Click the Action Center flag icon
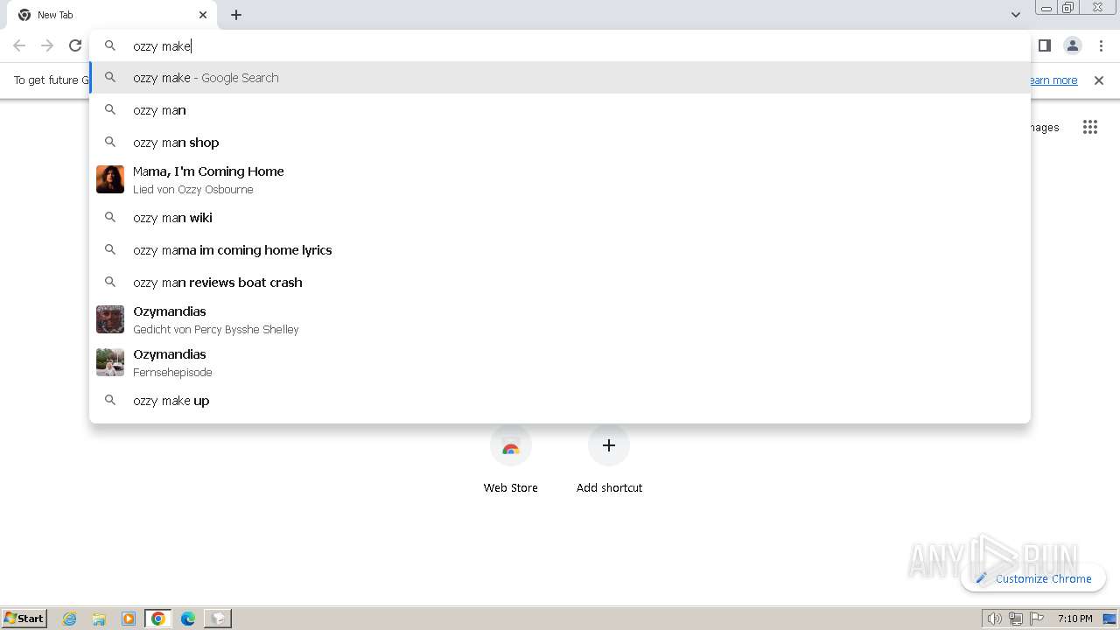1120x630 pixels. 1037,619
